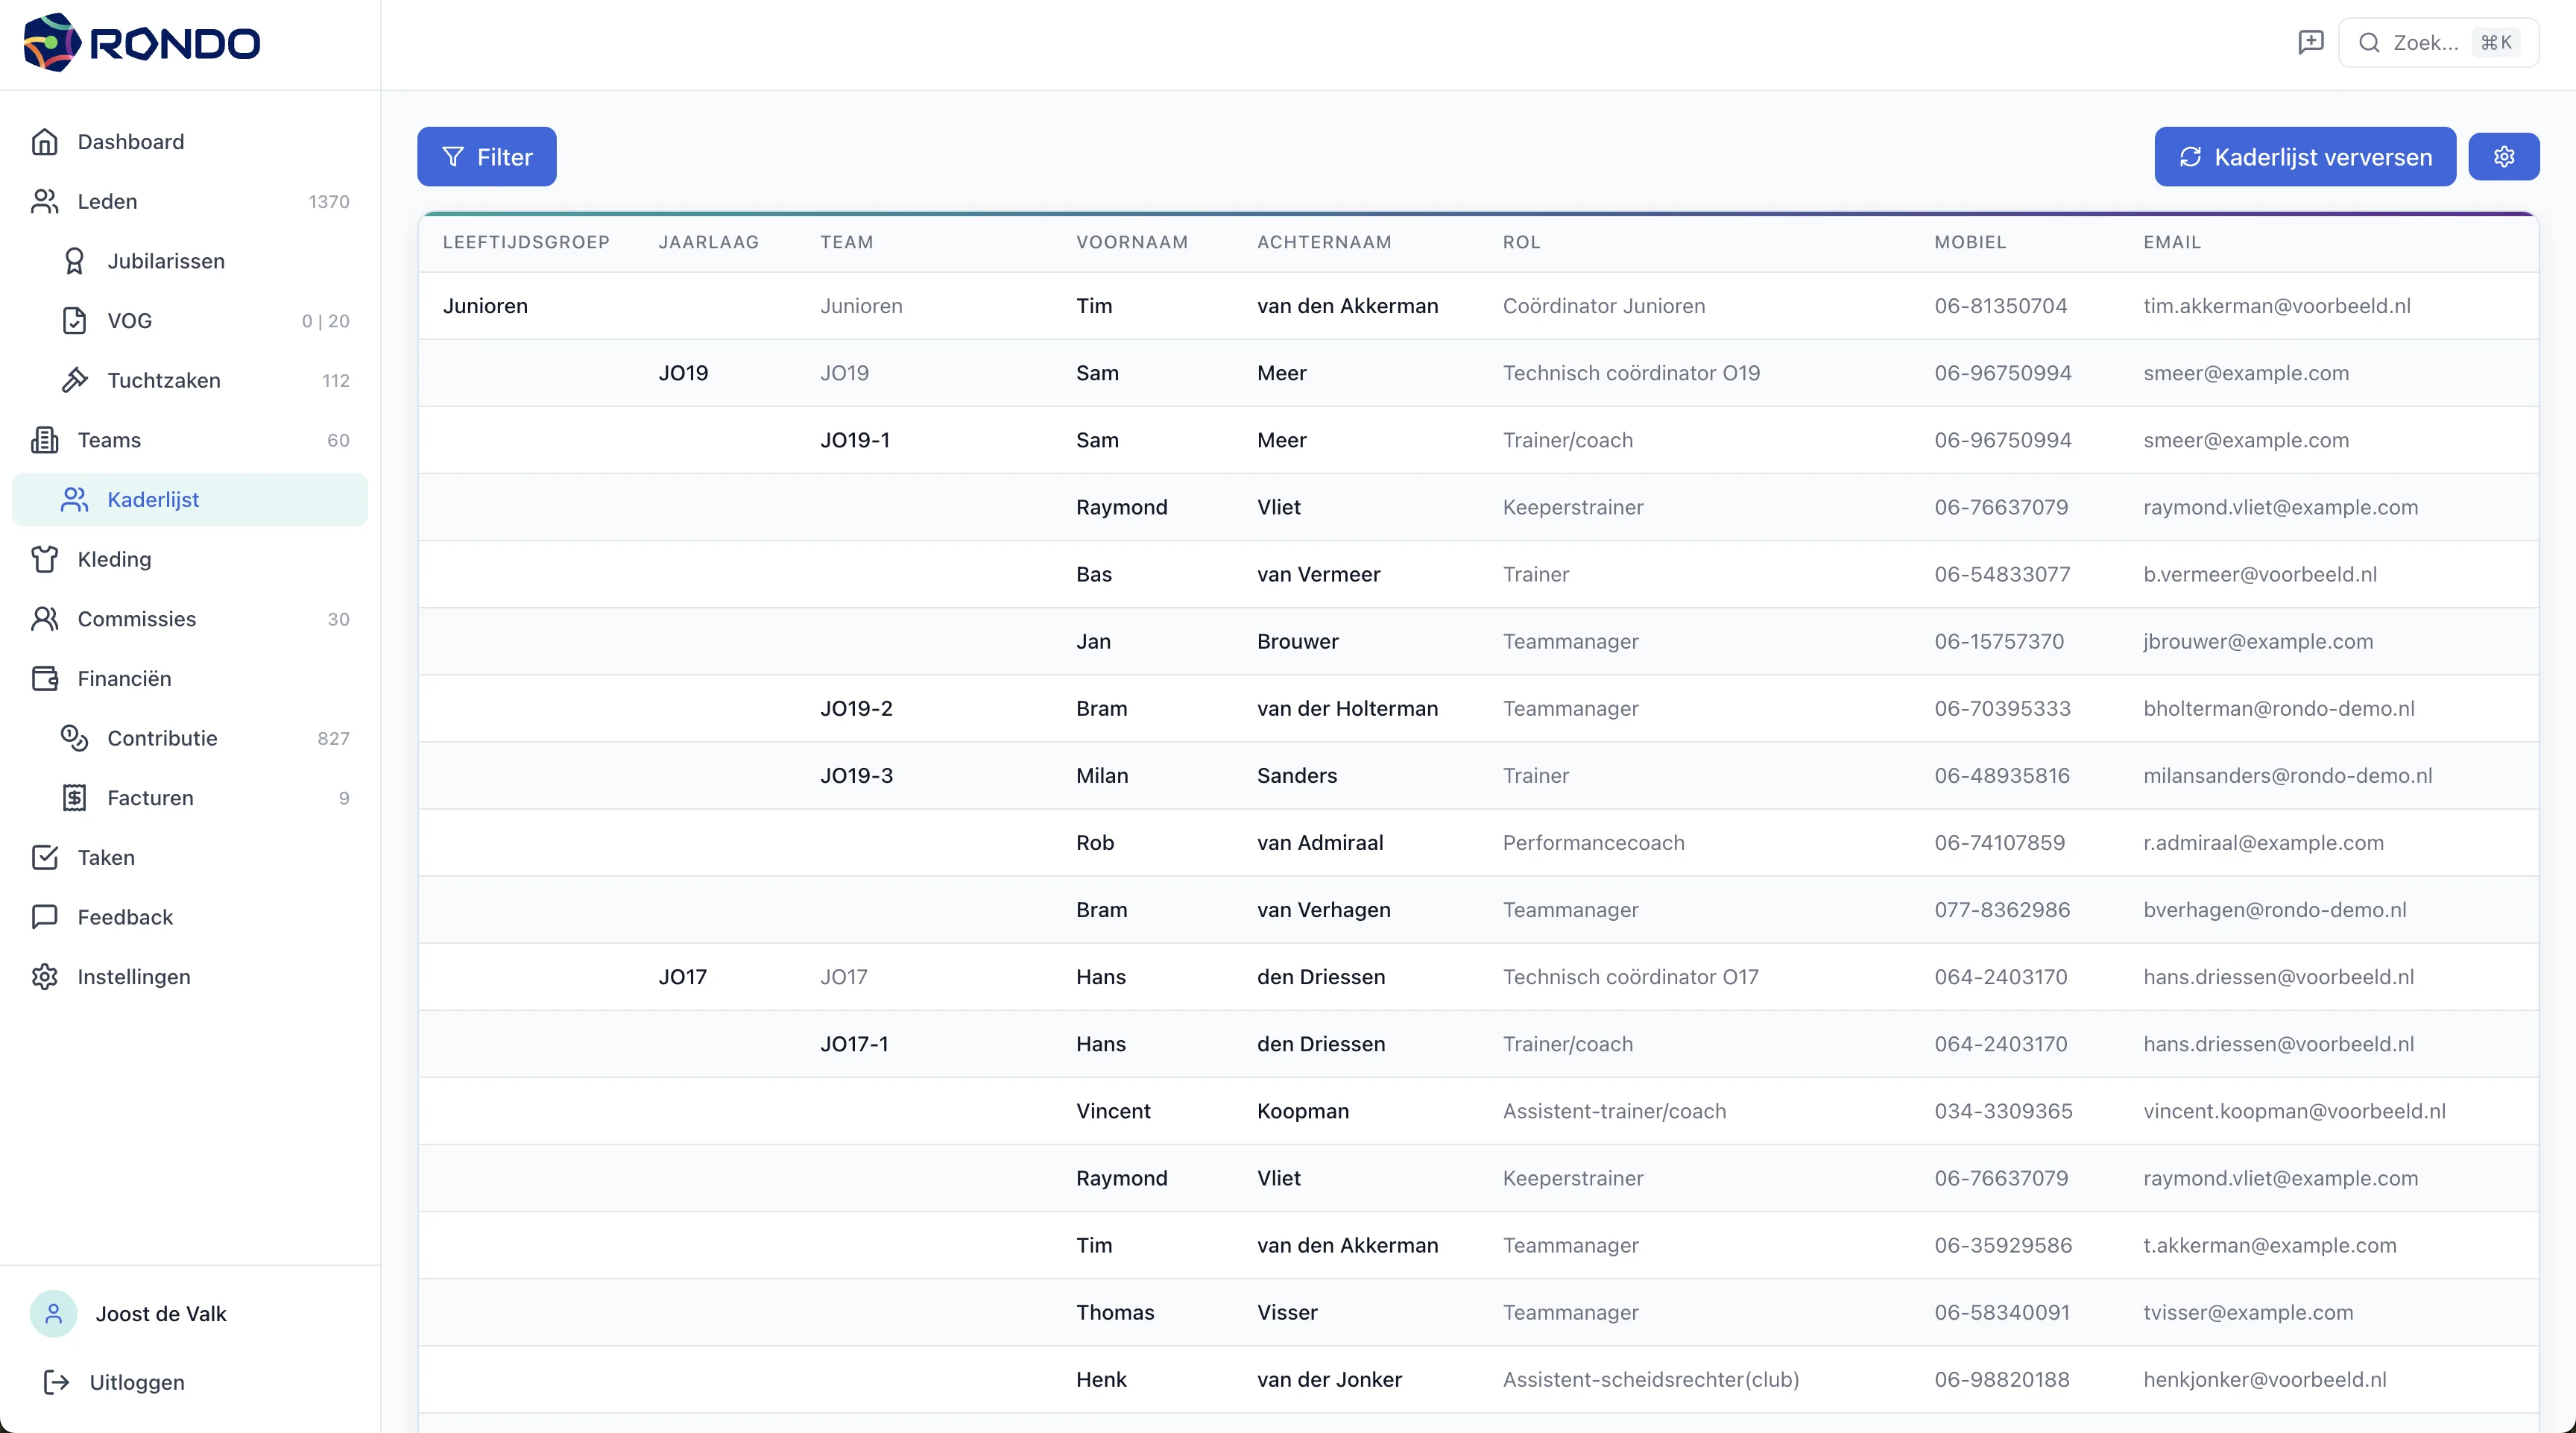Image resolution: width=2576 pixels, height=1433 pixels.
Task: Click the Tuchtzaken gavel icon
Action: click(x=74, y=380)
